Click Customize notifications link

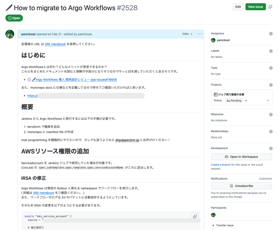(x=265, y=179)
